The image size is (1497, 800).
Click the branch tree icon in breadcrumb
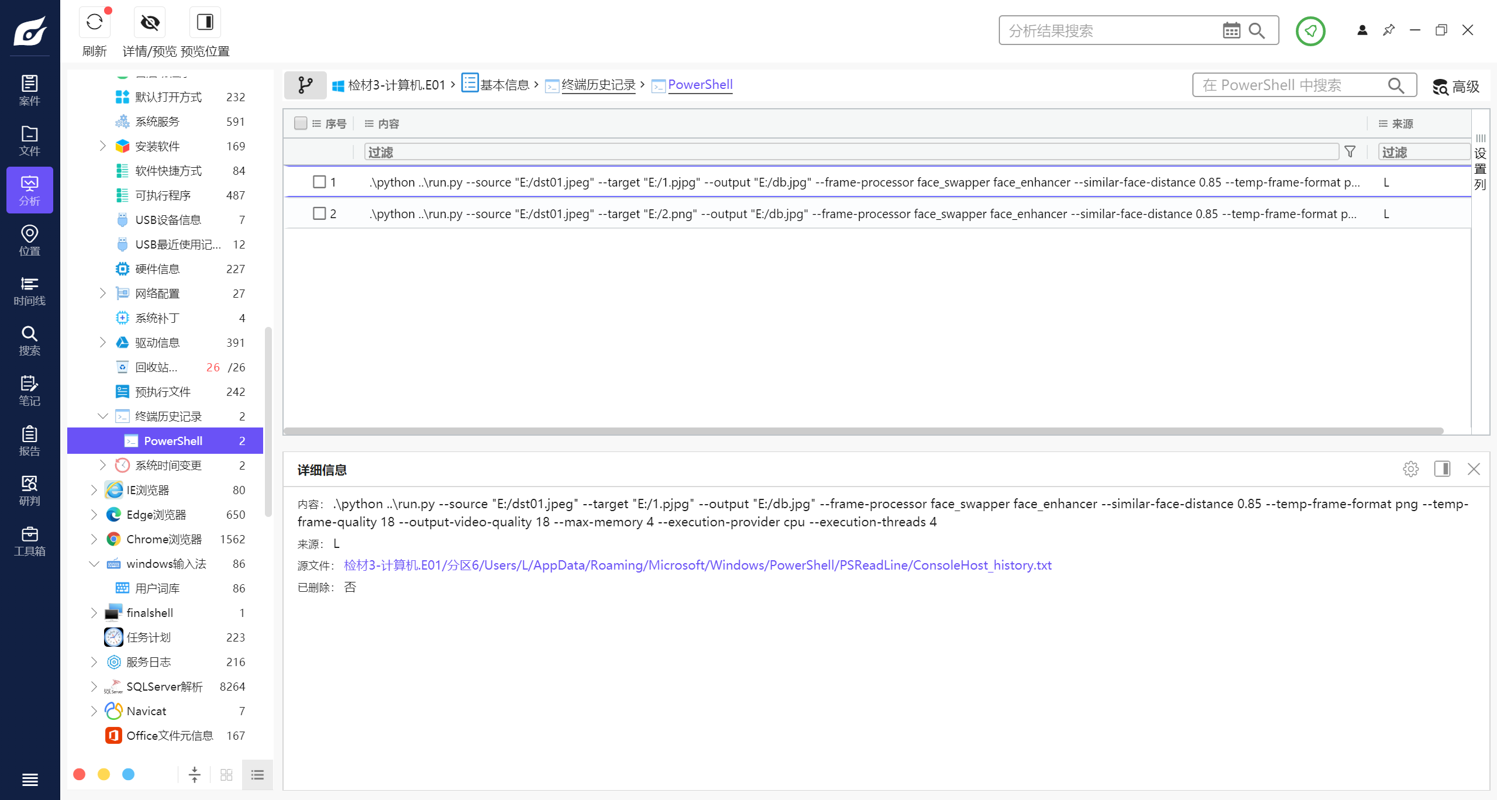pyautogui.click(x=305, y=85)
